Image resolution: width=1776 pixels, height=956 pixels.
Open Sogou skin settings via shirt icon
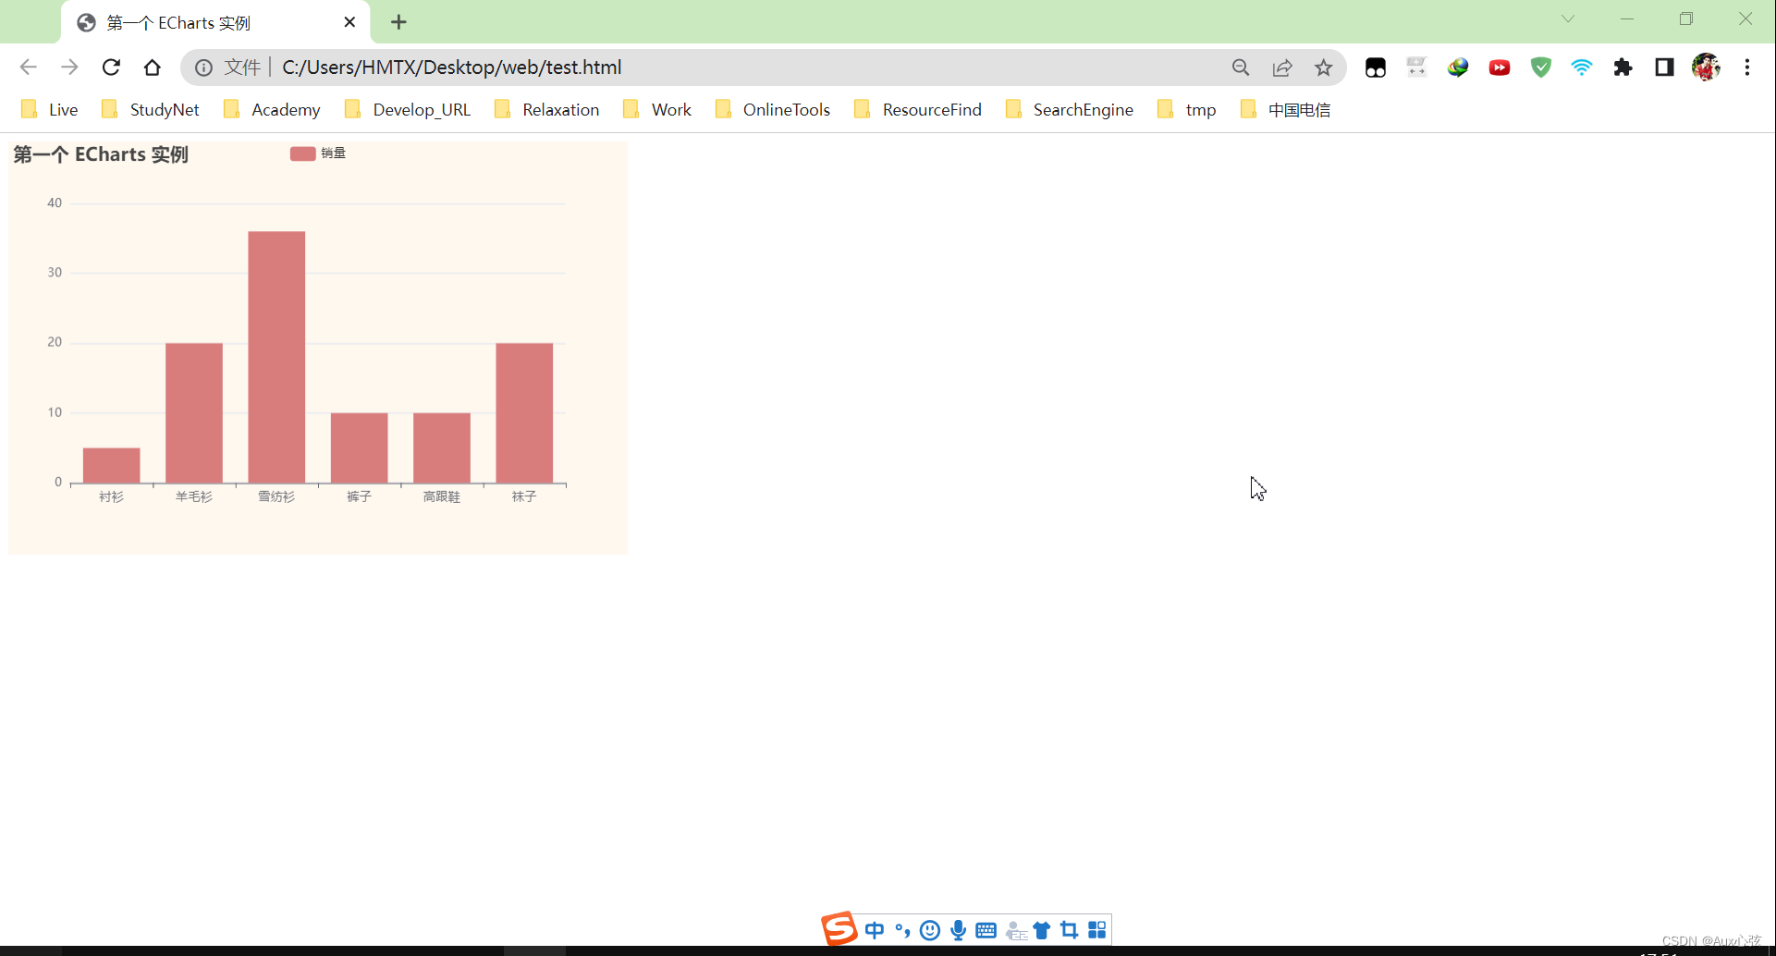(1041, 930)
